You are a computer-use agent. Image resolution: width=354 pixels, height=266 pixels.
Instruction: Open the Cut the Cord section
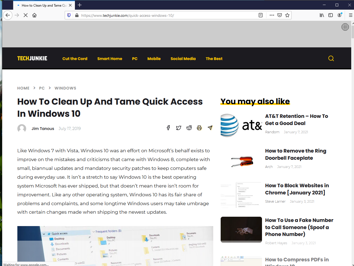click(x=75, y=58)
